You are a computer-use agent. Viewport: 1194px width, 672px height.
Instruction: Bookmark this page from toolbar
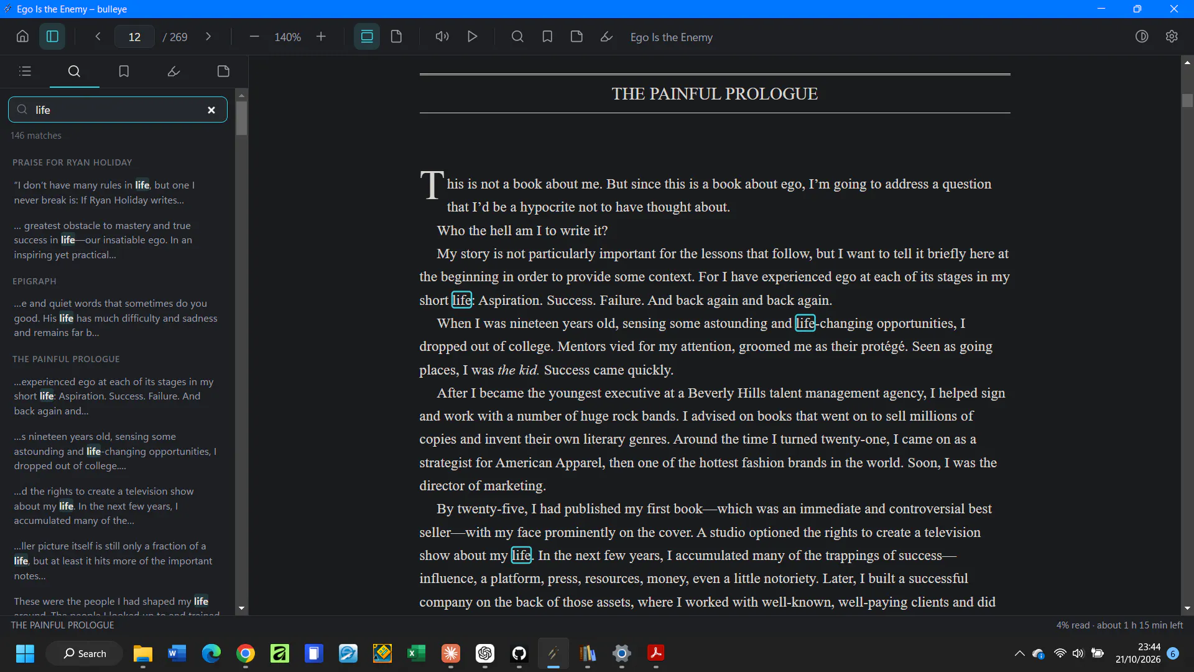547,37
